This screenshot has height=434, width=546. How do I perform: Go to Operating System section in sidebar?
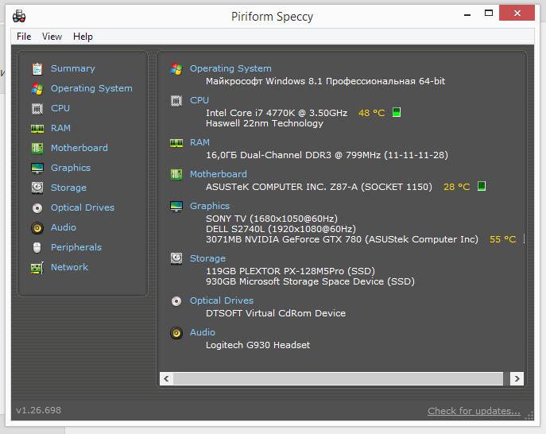tap(91, 88)
